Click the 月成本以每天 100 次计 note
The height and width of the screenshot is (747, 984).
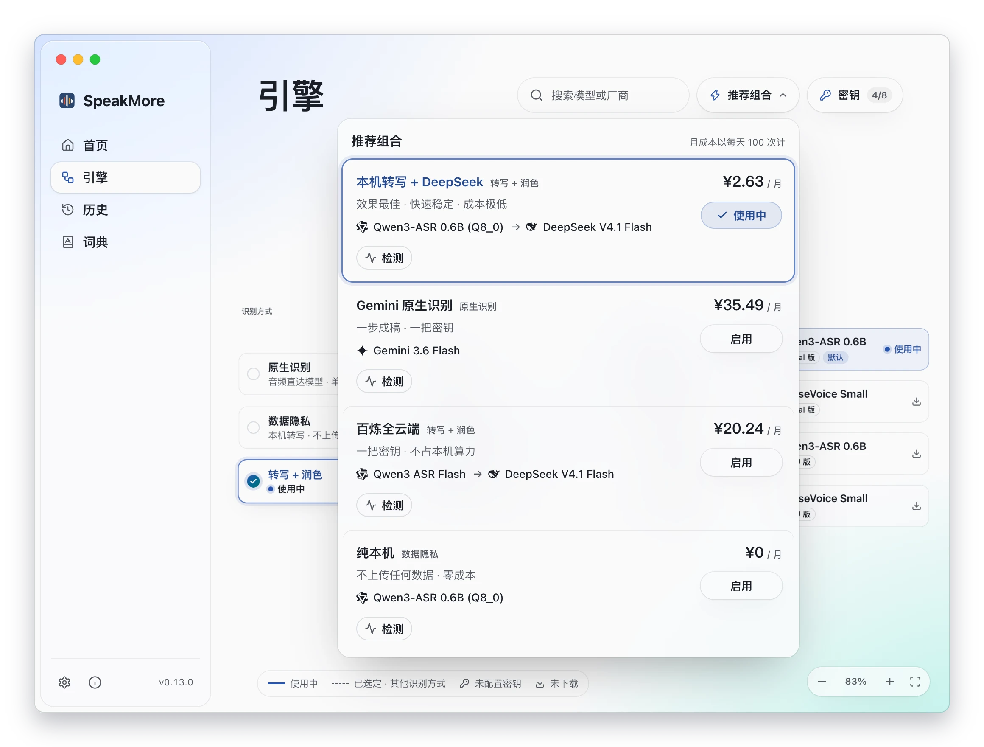point(737,143)
